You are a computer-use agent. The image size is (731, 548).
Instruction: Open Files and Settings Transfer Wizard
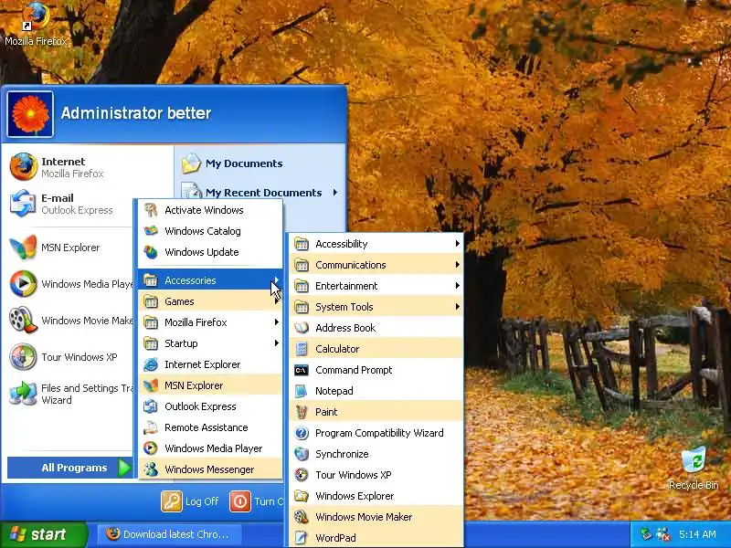(70, 394)
